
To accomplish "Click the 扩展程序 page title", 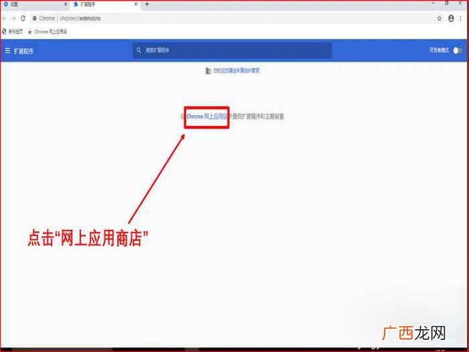I will [x=23, y=51].
